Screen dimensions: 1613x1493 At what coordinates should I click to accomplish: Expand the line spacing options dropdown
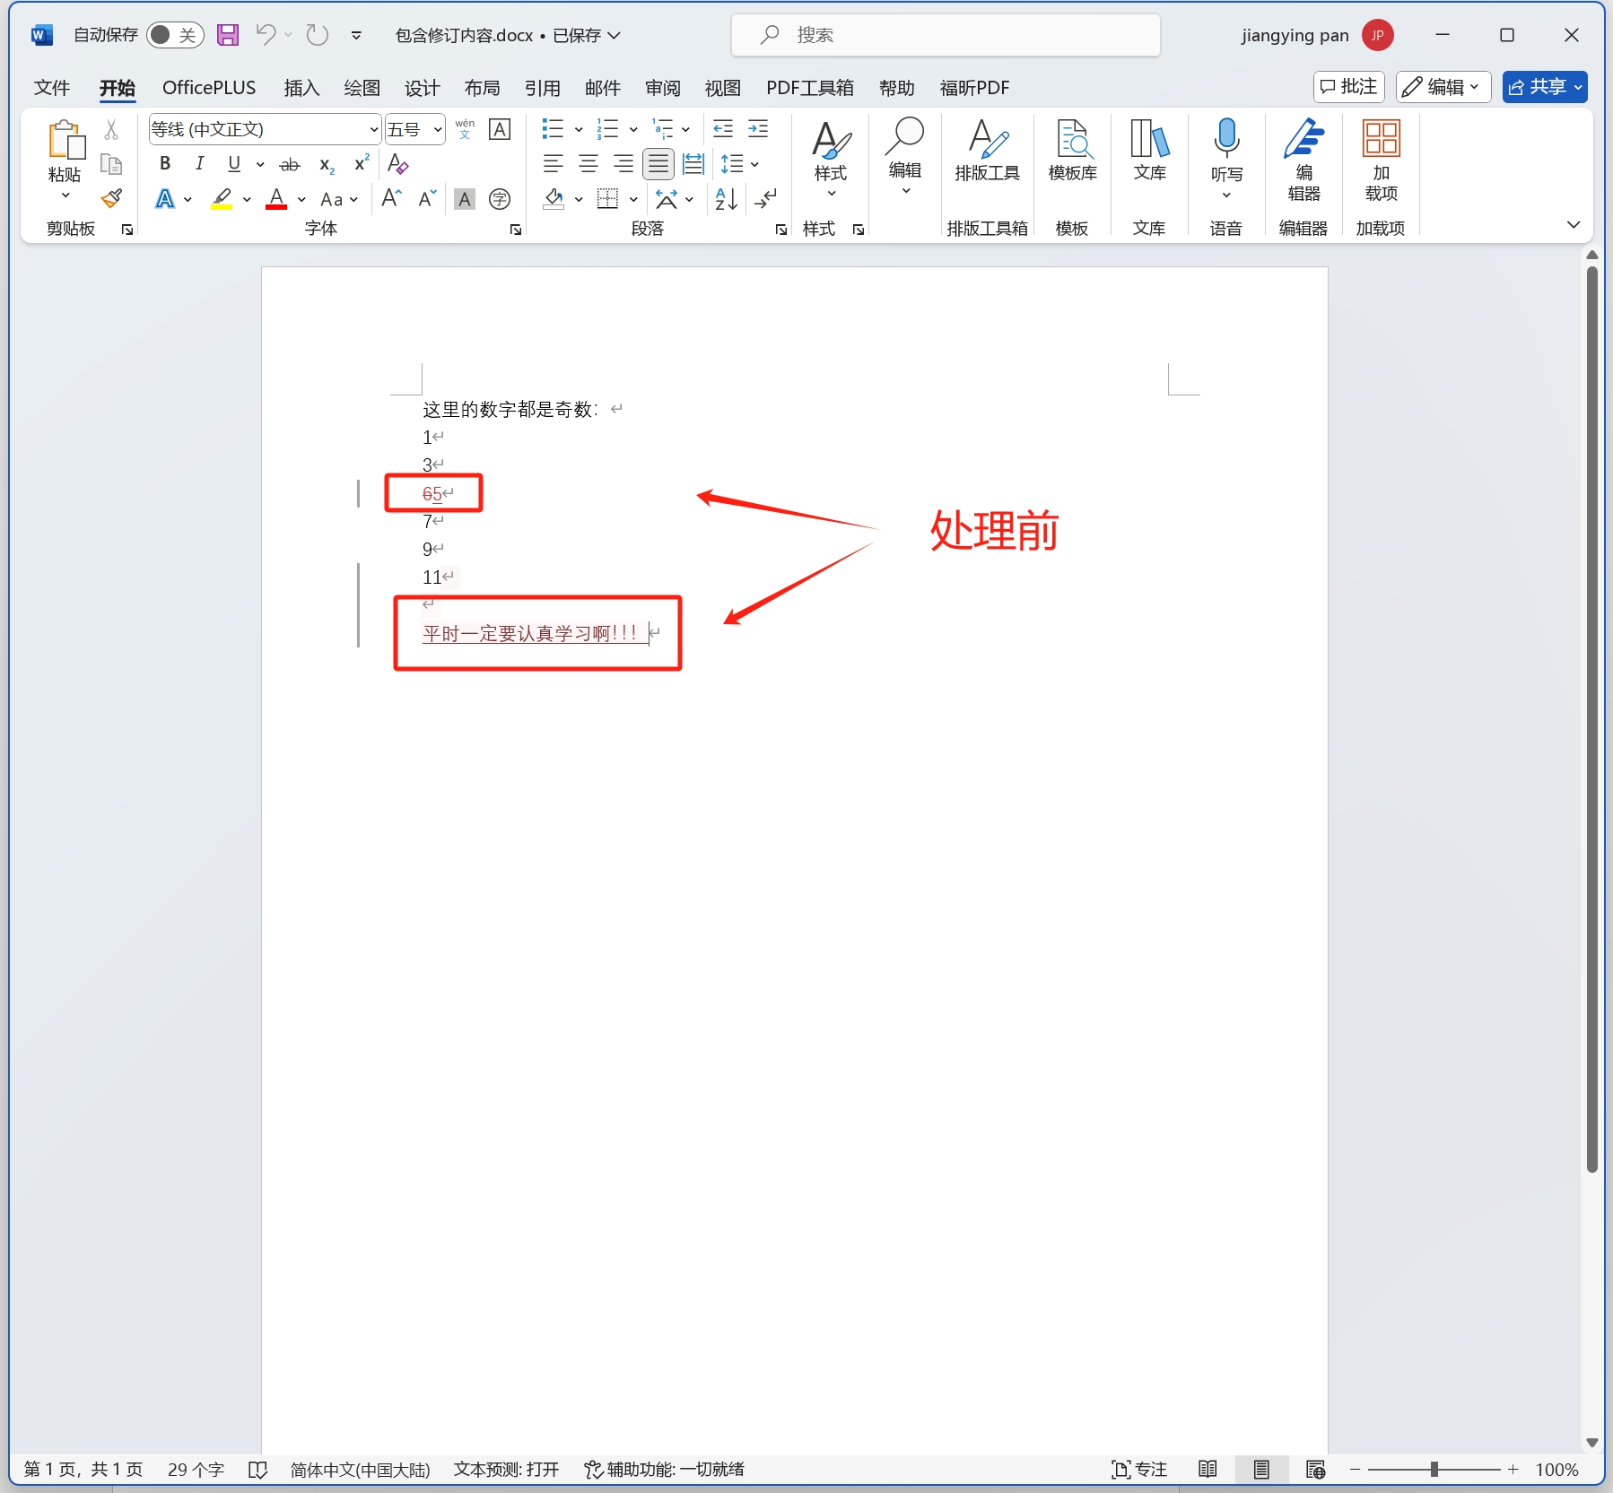(754, 163)
